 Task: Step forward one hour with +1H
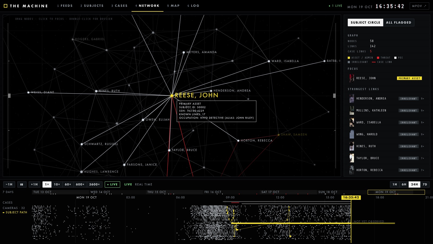click(x=34, y=184)
